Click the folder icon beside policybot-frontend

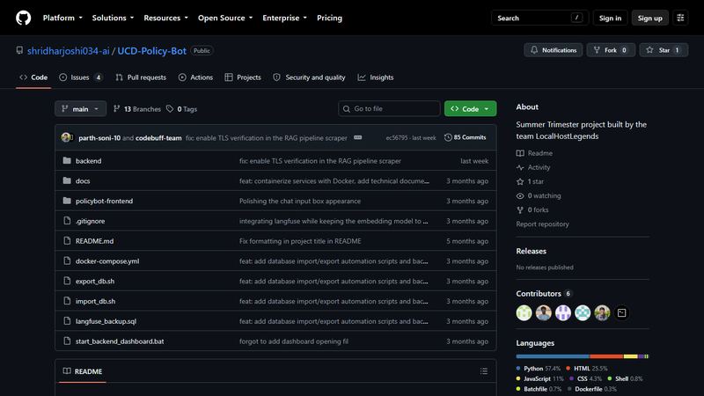(67, 201)
